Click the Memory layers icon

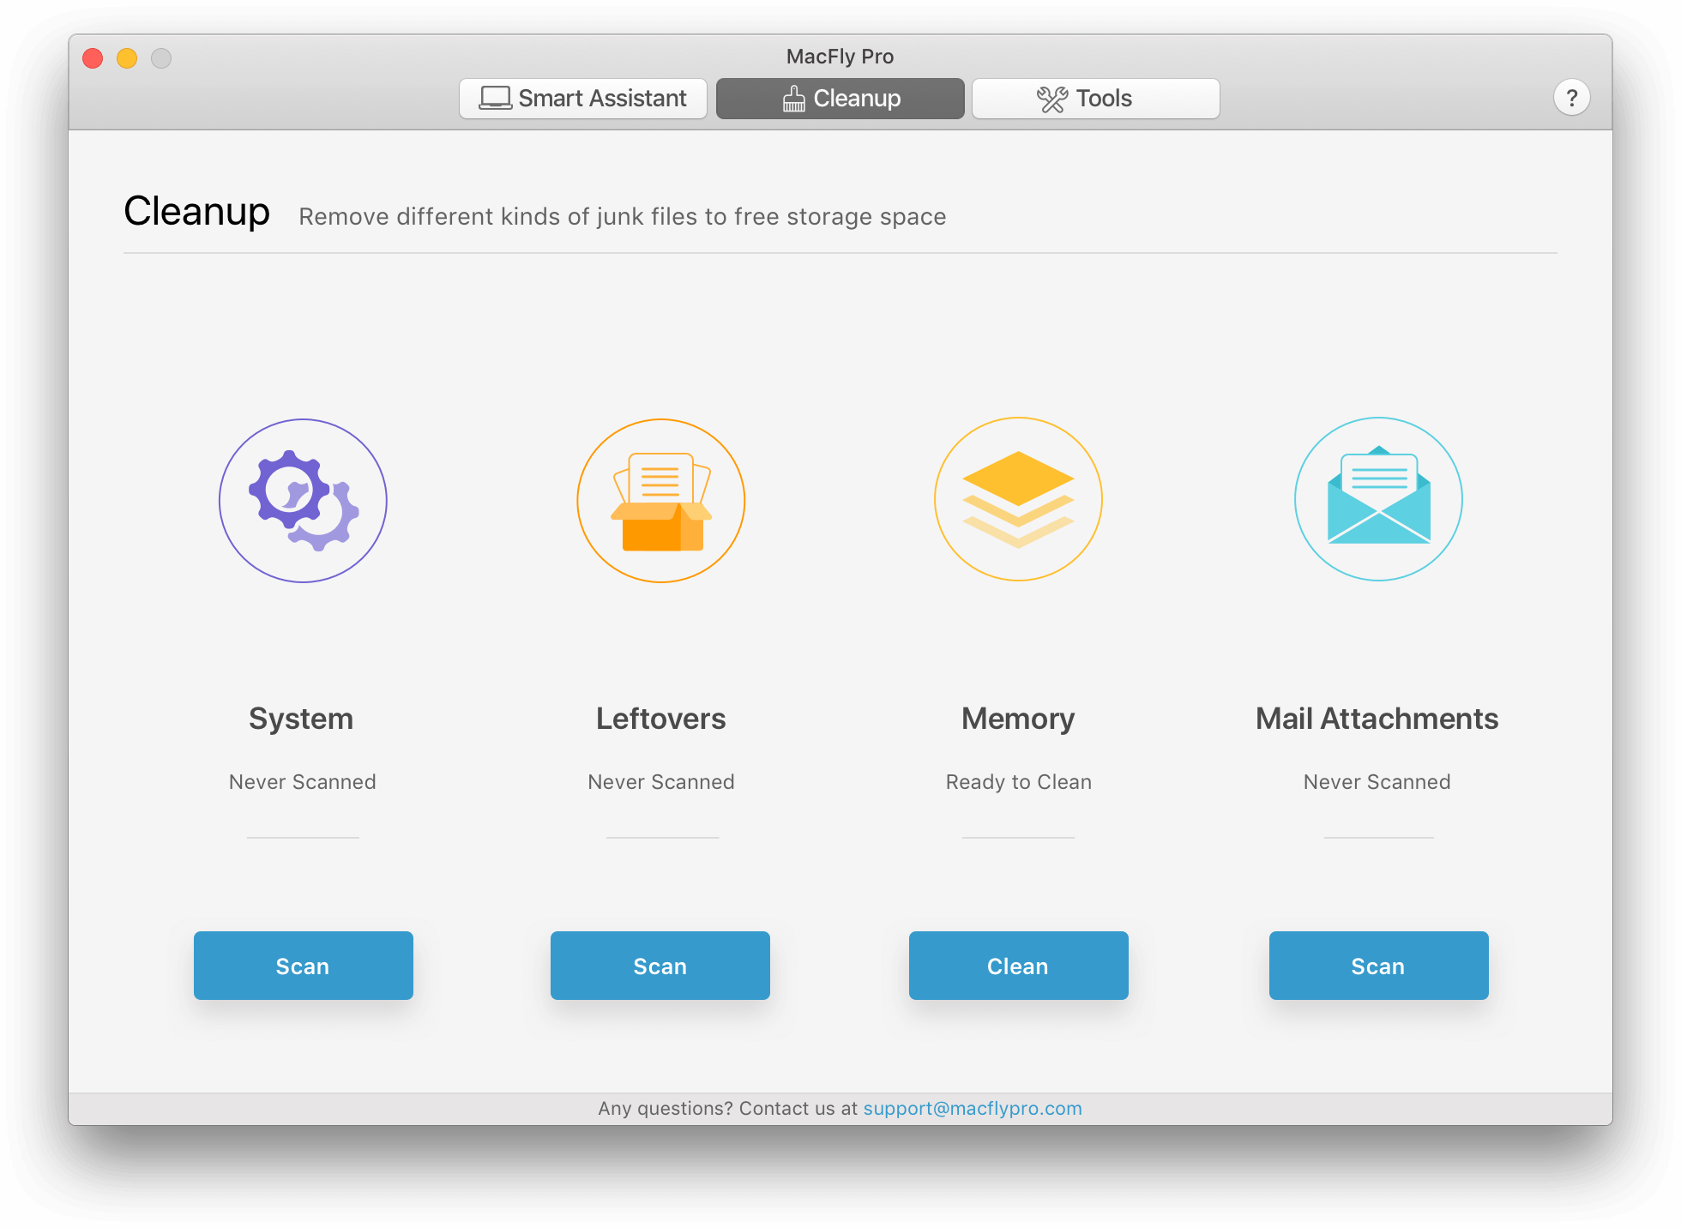click(x=1018, y=499)
